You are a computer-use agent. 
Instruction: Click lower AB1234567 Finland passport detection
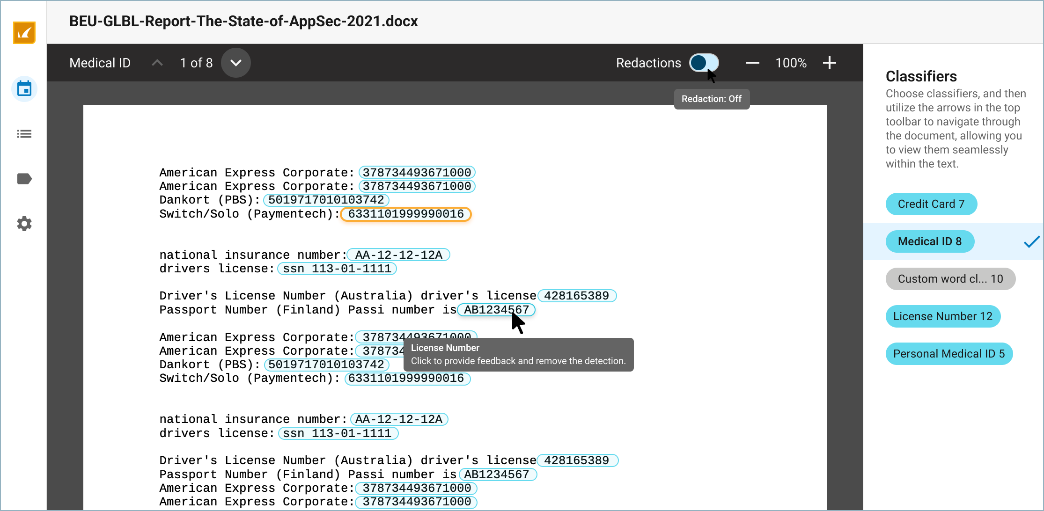pyautogui.click(x=498, y=474)
